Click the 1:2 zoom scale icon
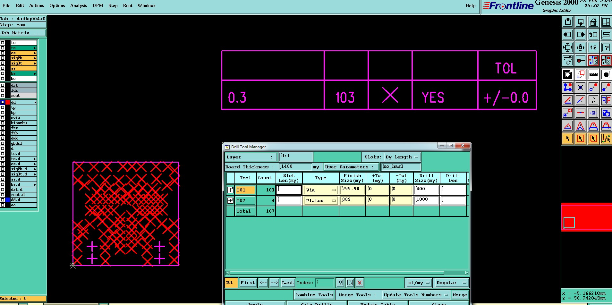The height and width of the screenshot is (305, 612). click(x=593, y=47)
